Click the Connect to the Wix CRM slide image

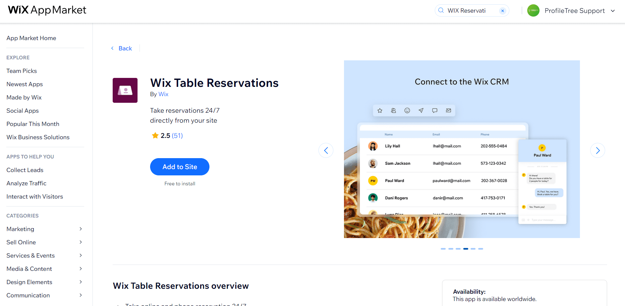point(462,149)
